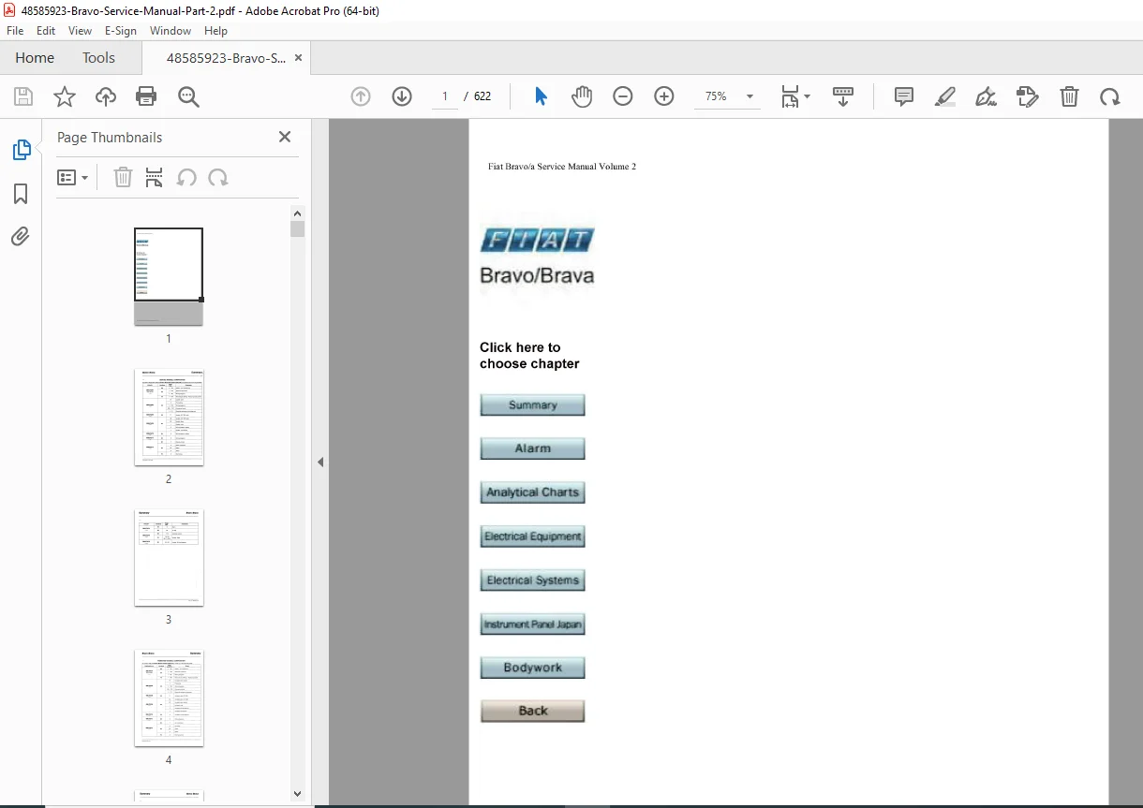Activate the Hand pan tool
1143x808 pixels.
click(x=582, y=96)
